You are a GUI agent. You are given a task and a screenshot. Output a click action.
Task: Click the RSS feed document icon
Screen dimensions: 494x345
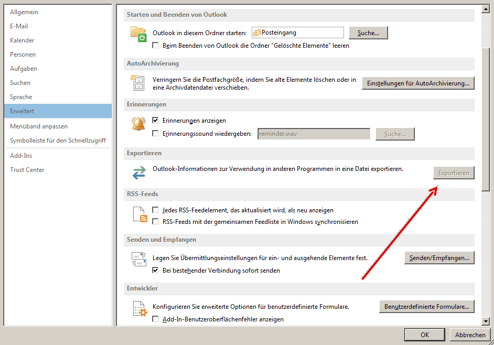click(140, 214)
